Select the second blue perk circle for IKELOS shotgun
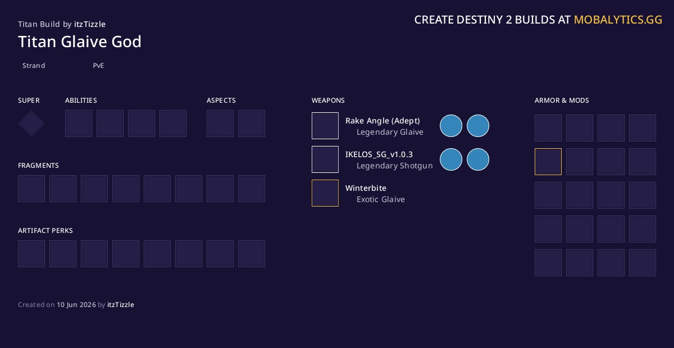Image resolution: width=674 pixels, height=348 pixels. coord(478,159)
